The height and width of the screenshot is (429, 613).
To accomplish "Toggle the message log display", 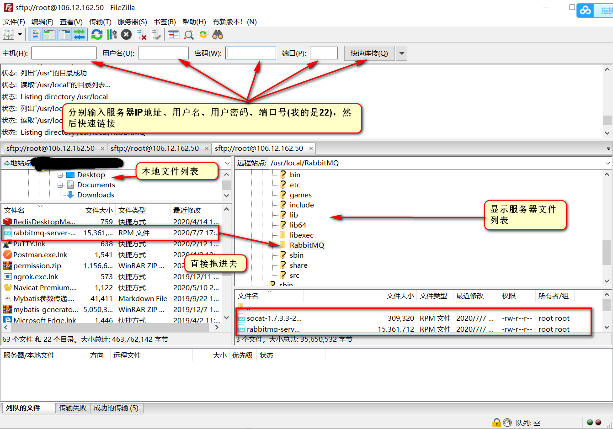I will (x=35, y=34).
